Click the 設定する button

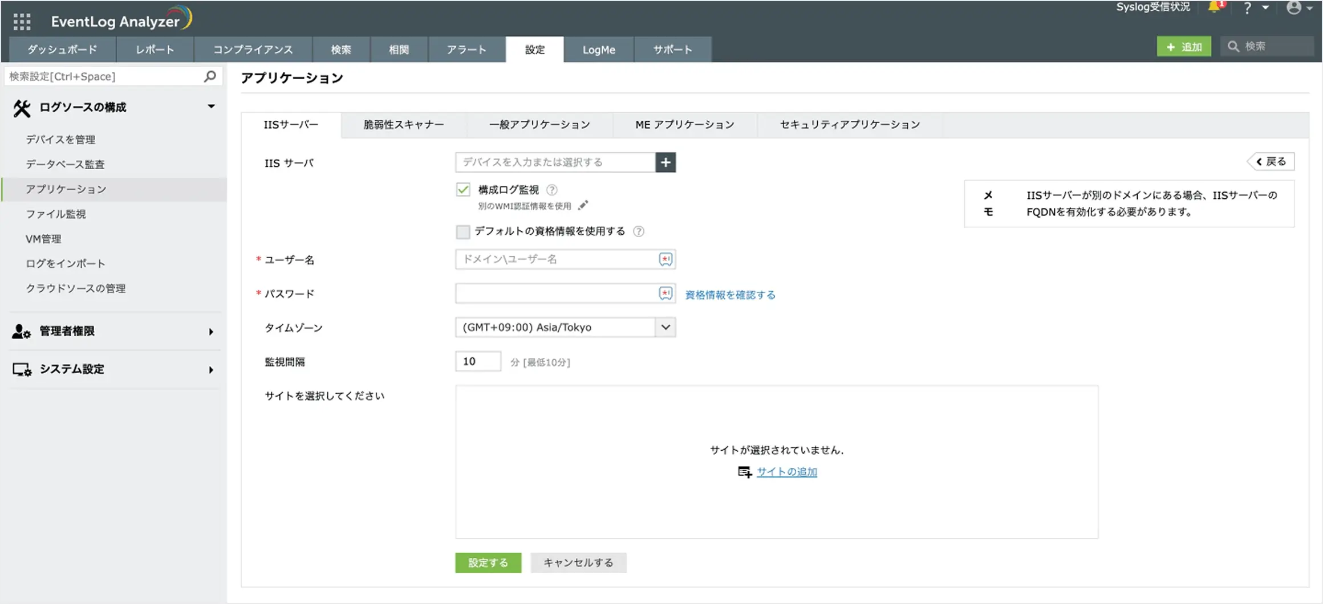point(488,563)
